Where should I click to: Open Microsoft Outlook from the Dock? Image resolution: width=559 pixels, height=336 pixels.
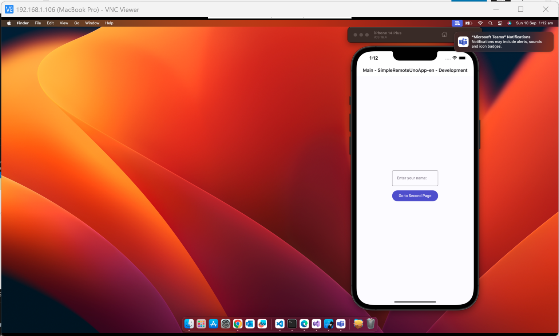[x=250, y=324]
